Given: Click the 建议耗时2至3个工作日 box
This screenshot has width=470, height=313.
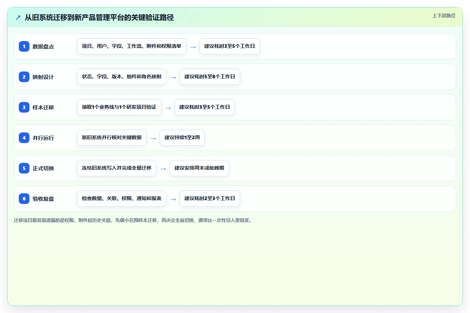Looking at the screenshot, I should coord(210,199).
